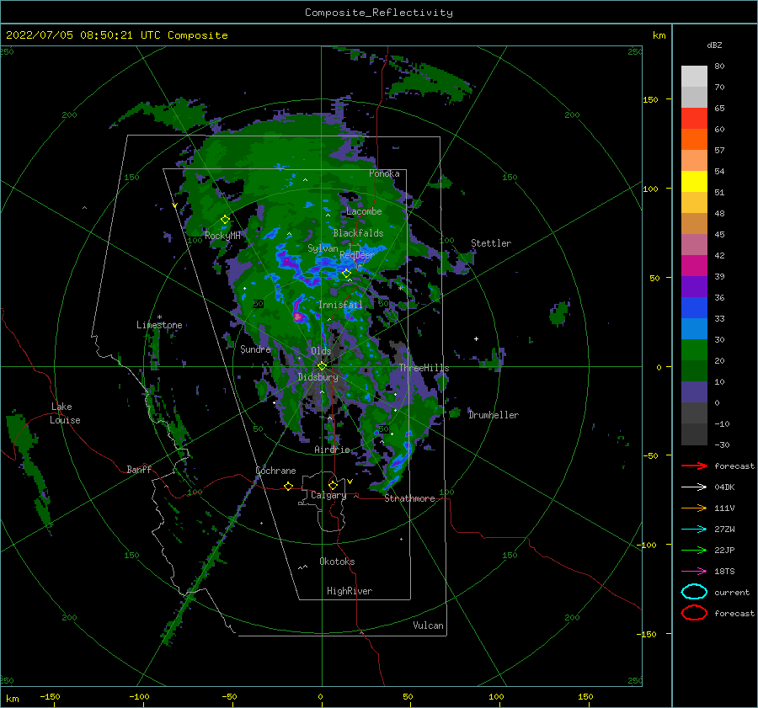Image resolution: width=758 pixels, height=708 pixels.
Task: Click the Olds town label
Action: tap(322, 351)
